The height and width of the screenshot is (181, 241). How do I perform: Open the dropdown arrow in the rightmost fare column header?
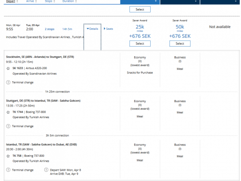pyautogui.click(x=235, y=2)
